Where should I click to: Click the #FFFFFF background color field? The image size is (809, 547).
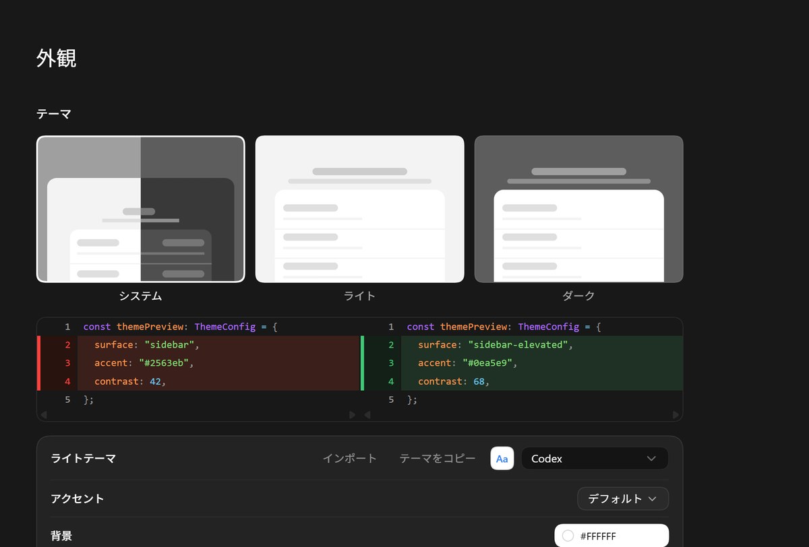click(611, 536)
